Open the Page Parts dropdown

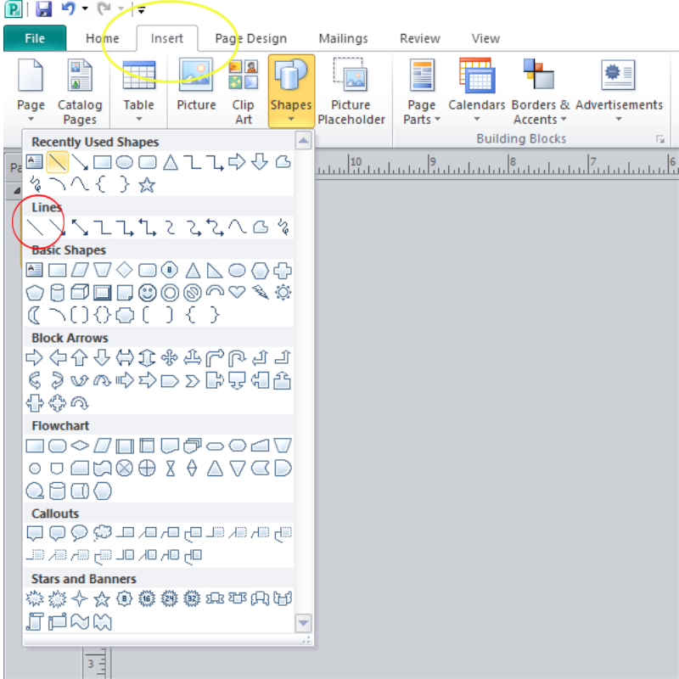point(421,93)
